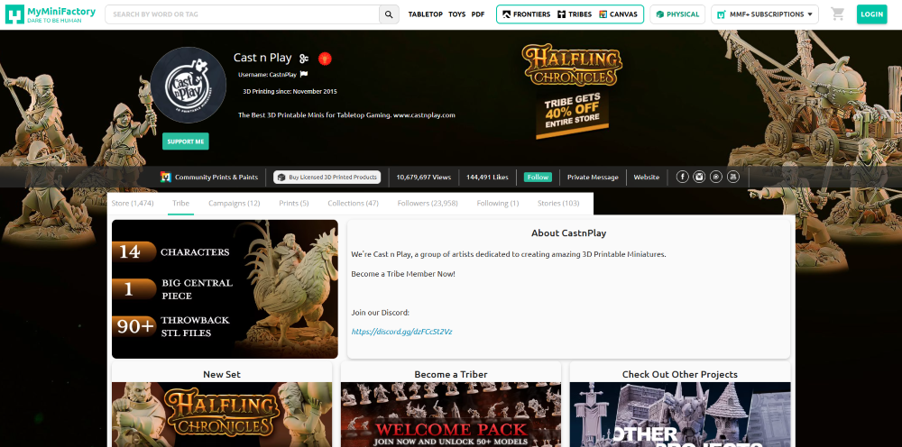Click Buy Licensed 3D Printed Products

coord(327,177)
